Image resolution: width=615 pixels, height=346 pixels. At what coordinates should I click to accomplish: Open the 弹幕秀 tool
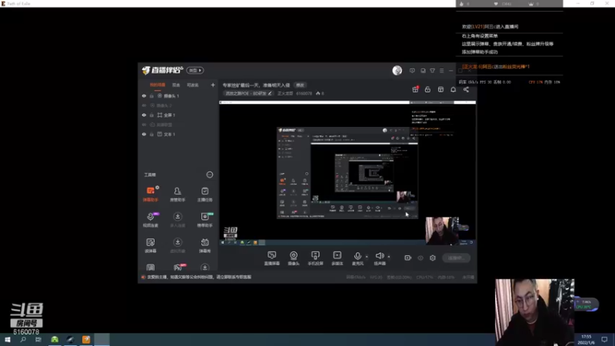pos(204,245)
